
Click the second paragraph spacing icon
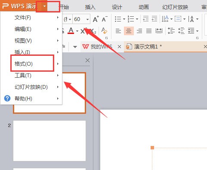(181, 31)
